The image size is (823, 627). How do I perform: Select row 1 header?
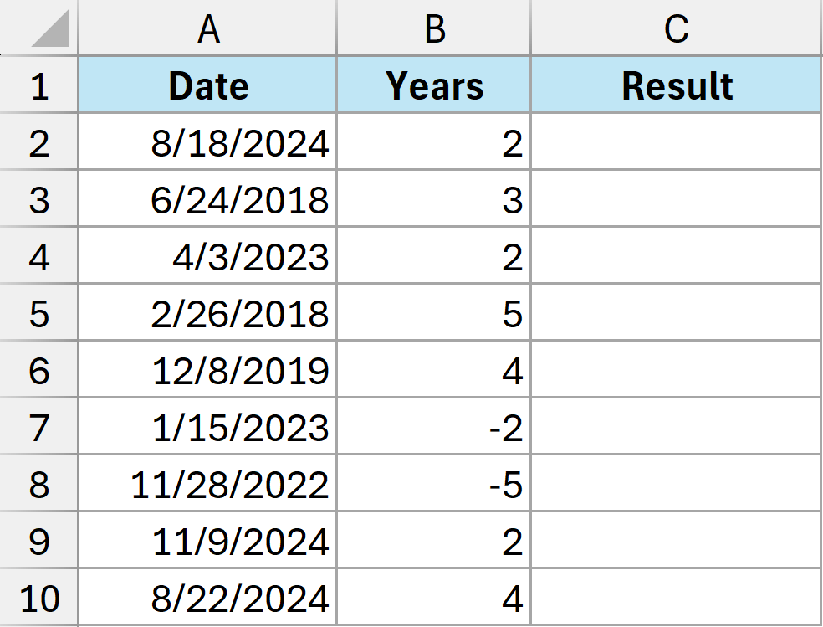(x=38, y=85)
